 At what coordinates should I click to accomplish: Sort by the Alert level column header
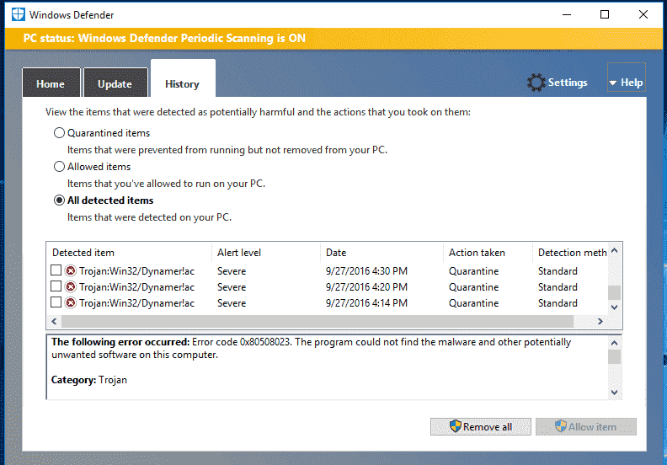[266, 253]
